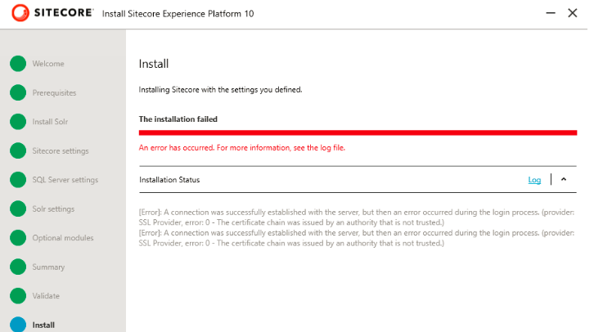The height and width of the screenshot is (332, 603).
Task: Click the blue Install step circle
Action: coord(18,325)
